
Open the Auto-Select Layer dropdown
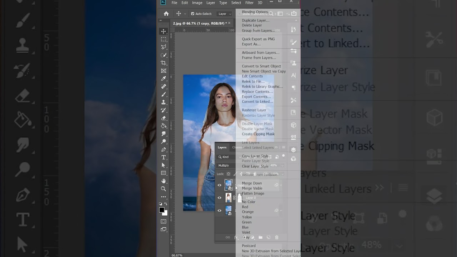click(x=225, y=14)
